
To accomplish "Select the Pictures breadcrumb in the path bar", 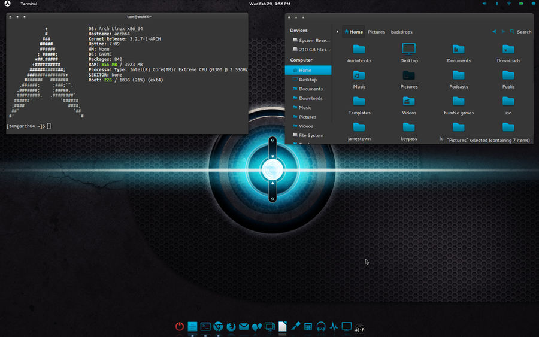I will (x=377, y=32).
